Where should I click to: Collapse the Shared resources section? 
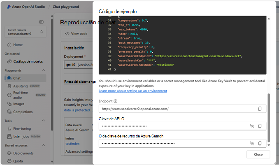43,145
